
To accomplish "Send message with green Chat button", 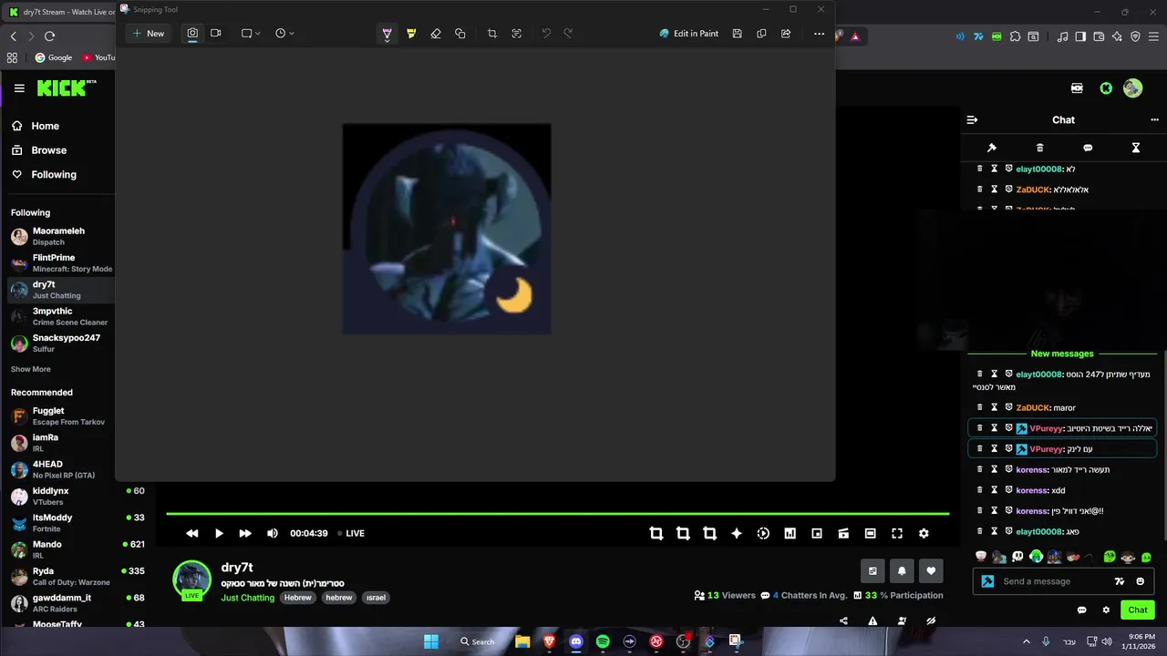I will tap(1138, 610).
